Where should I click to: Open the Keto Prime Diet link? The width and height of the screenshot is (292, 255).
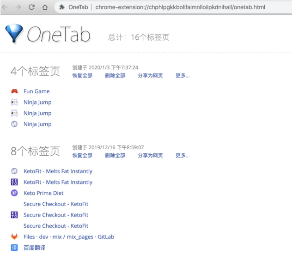point(43,193)
